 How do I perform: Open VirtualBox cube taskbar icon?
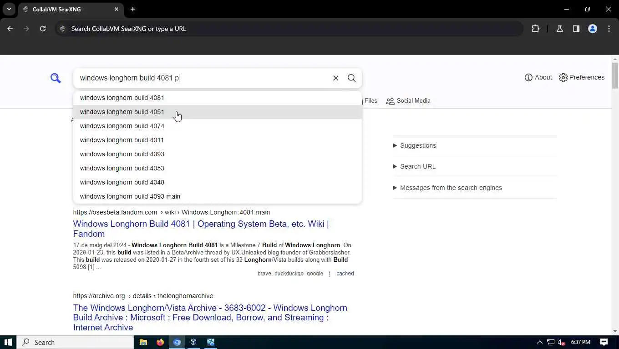click(193, 342)
